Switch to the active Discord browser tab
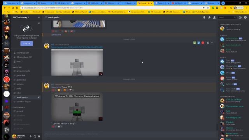This screenshot has width=249, height=140. pos(145,3)
